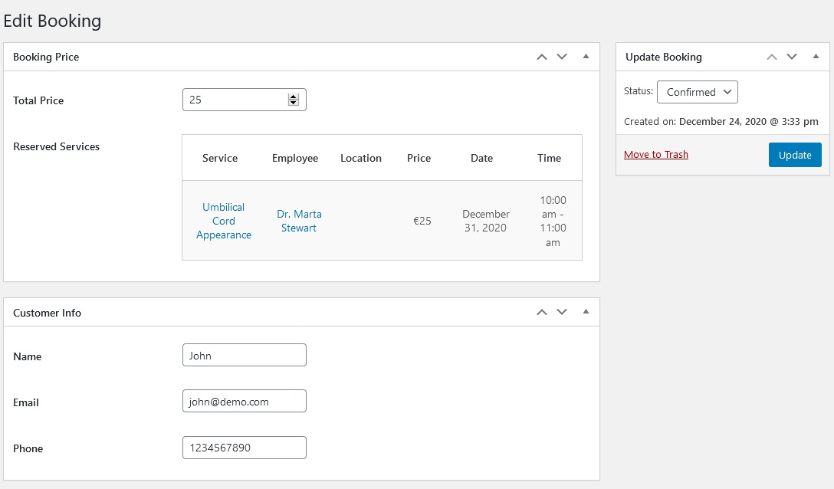Move Update Booking panel down

[x=791, y=57]
